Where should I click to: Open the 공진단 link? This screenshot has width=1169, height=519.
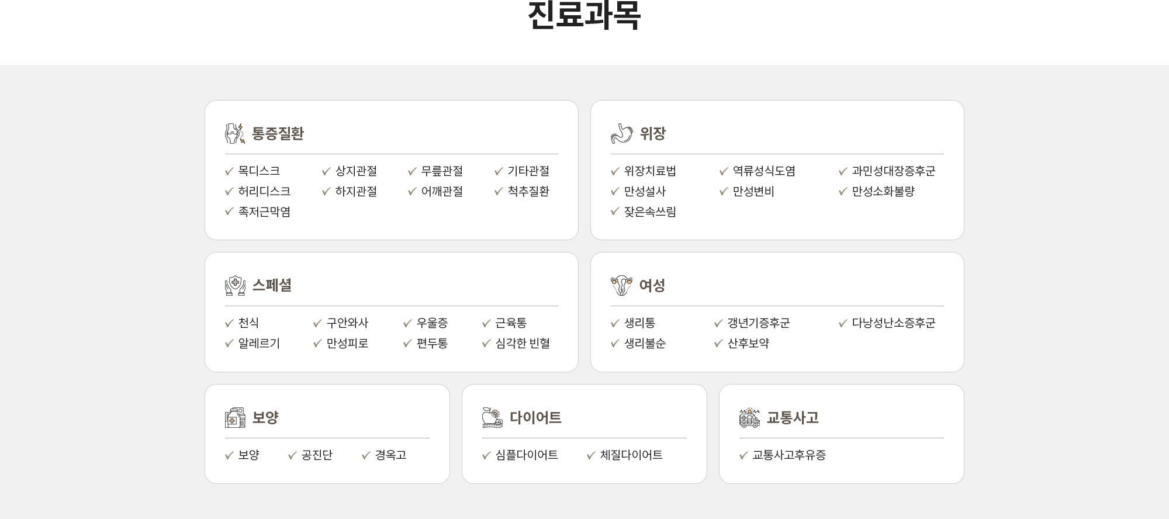point(317,455)
